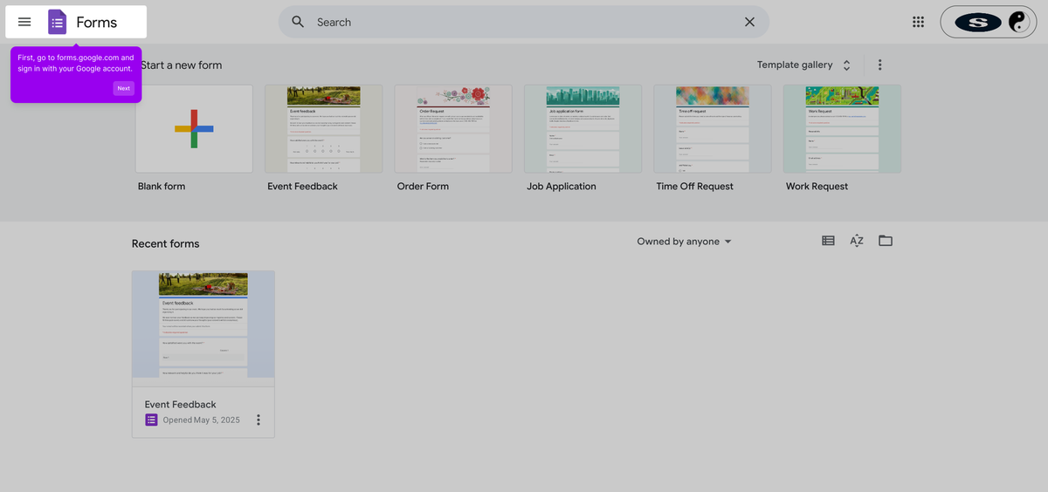Click the search magnifier icon
Image resolution: width=1048 pixels, height=492 pixels.
pos(298,22)
